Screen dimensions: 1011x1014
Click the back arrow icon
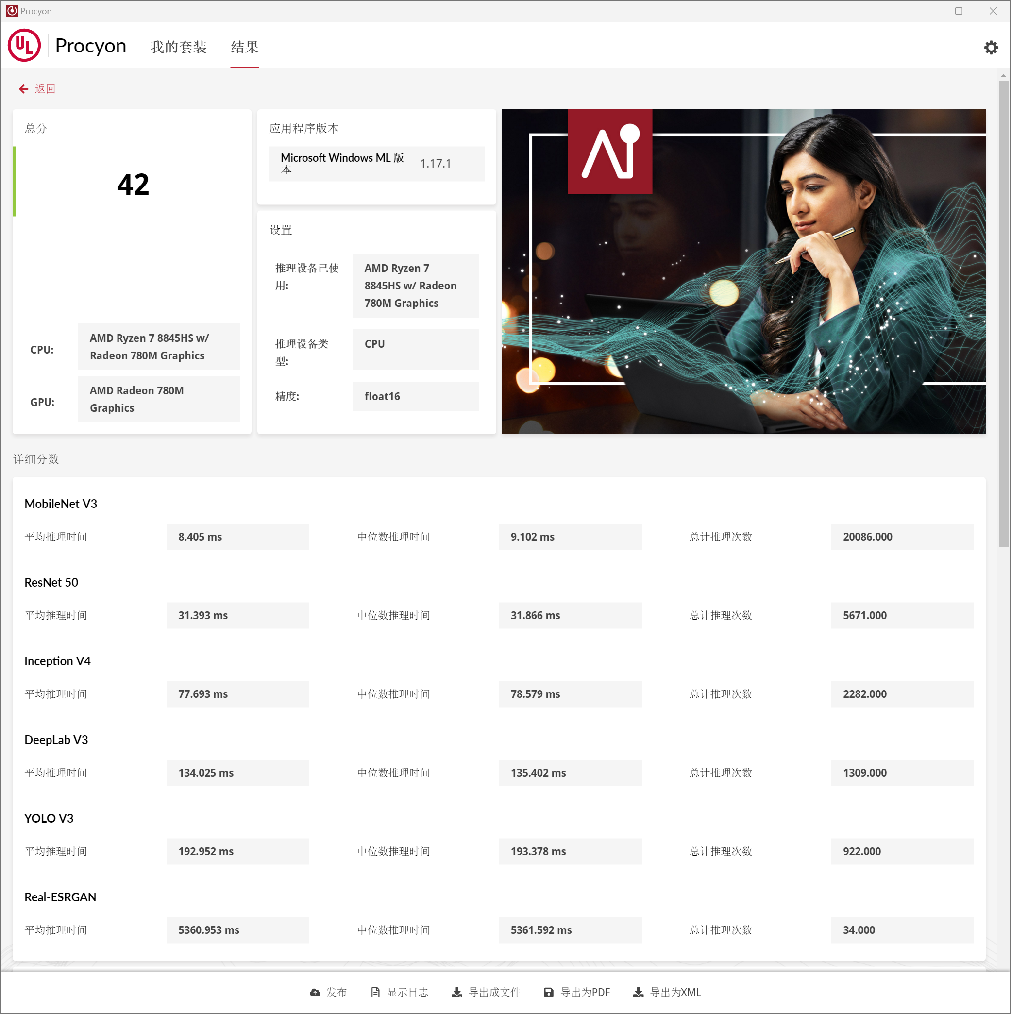(24, 89)
